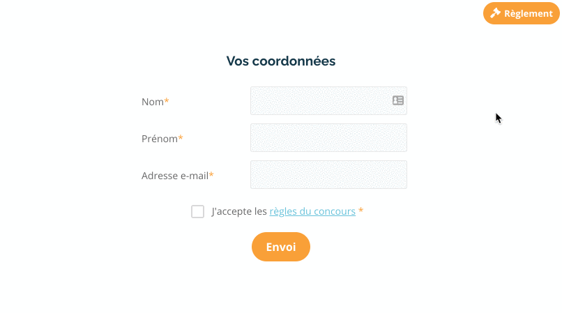
Task: Click the Vos coordonnées heading
Action: tap(280, 61)
